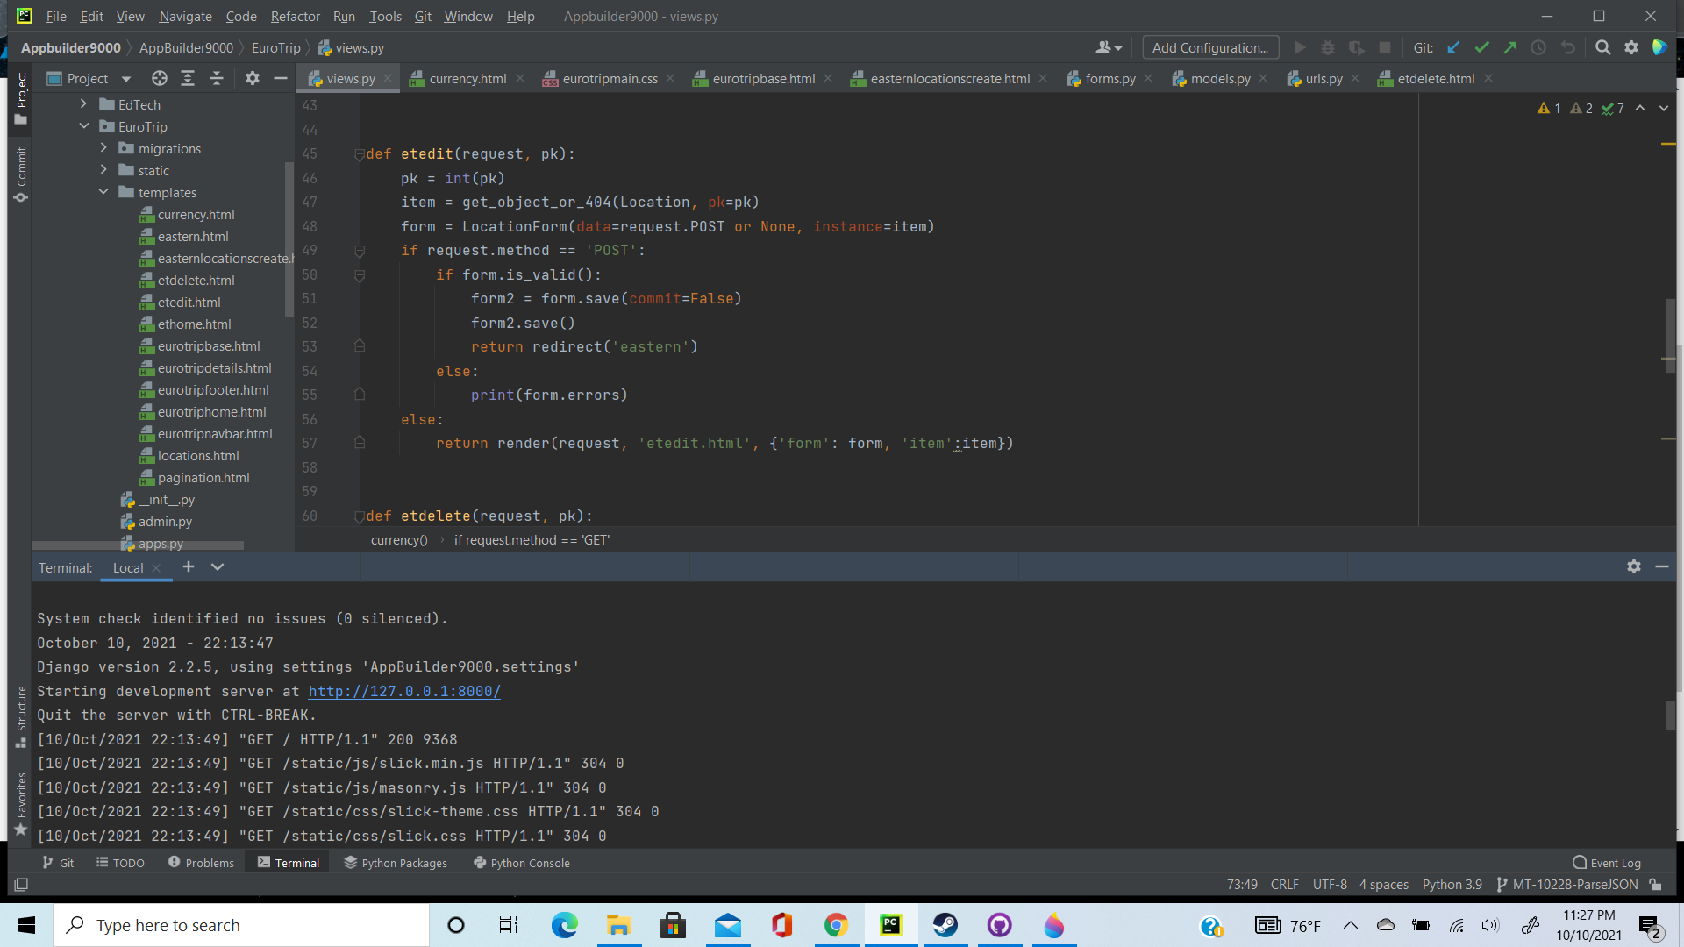Collapse the EuroTrip folder
Image resolution: width=1684 pixels, height=947 pixels.
pyautogui.click(x=83, y=126)
